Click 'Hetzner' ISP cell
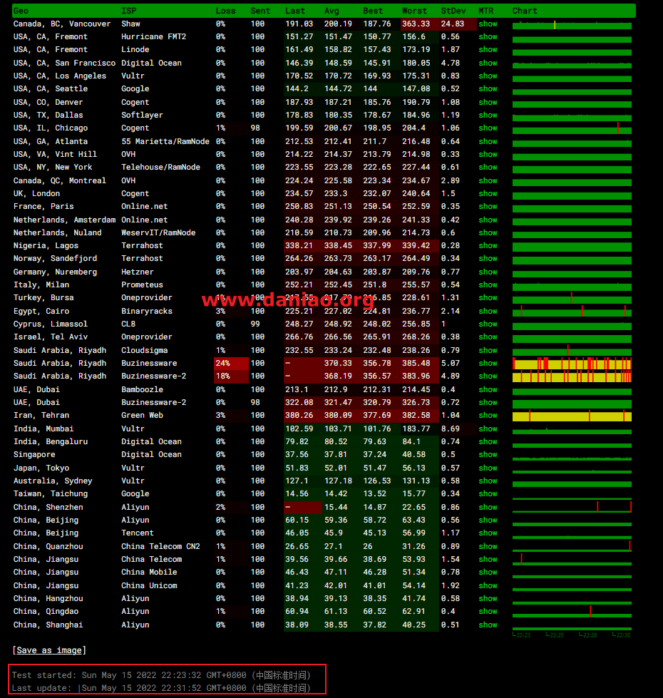Image resolution: width=663 pixels, height=698 pixels. pyautogui.click(x=138, y=272)
